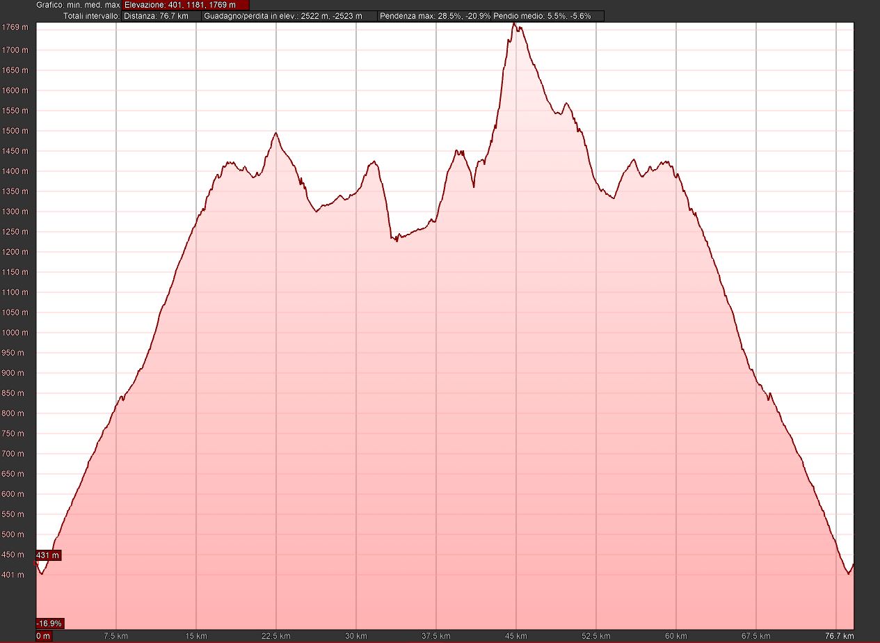Click the 1000 m elevation axis label

[x=15, y=333]
